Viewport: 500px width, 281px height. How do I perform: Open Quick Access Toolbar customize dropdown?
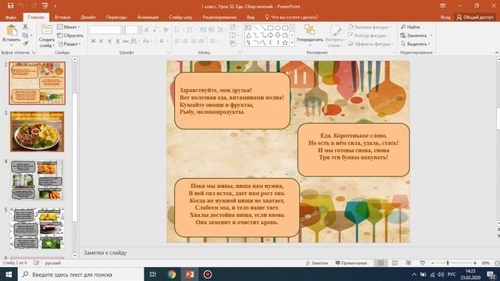pyautogui.click(x=55, y=6)
